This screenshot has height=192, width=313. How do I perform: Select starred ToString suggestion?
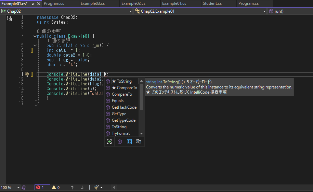tap(121, 81)
